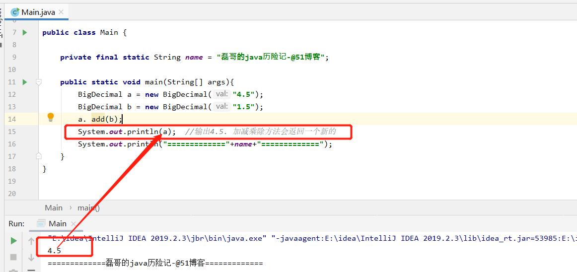The image size is (577, 272).
Task: Click 'public class Main {' declaration text
Action: click(84, 32)
